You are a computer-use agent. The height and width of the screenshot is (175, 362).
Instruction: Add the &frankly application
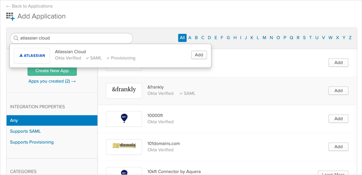click(x=338, y=91)
